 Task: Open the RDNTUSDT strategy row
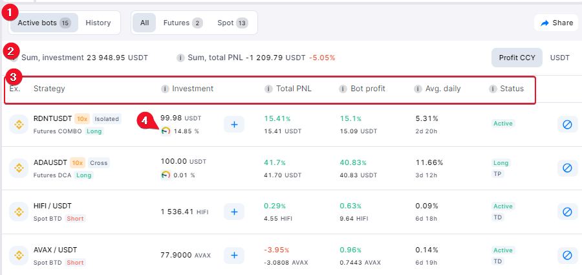[290, 124]
